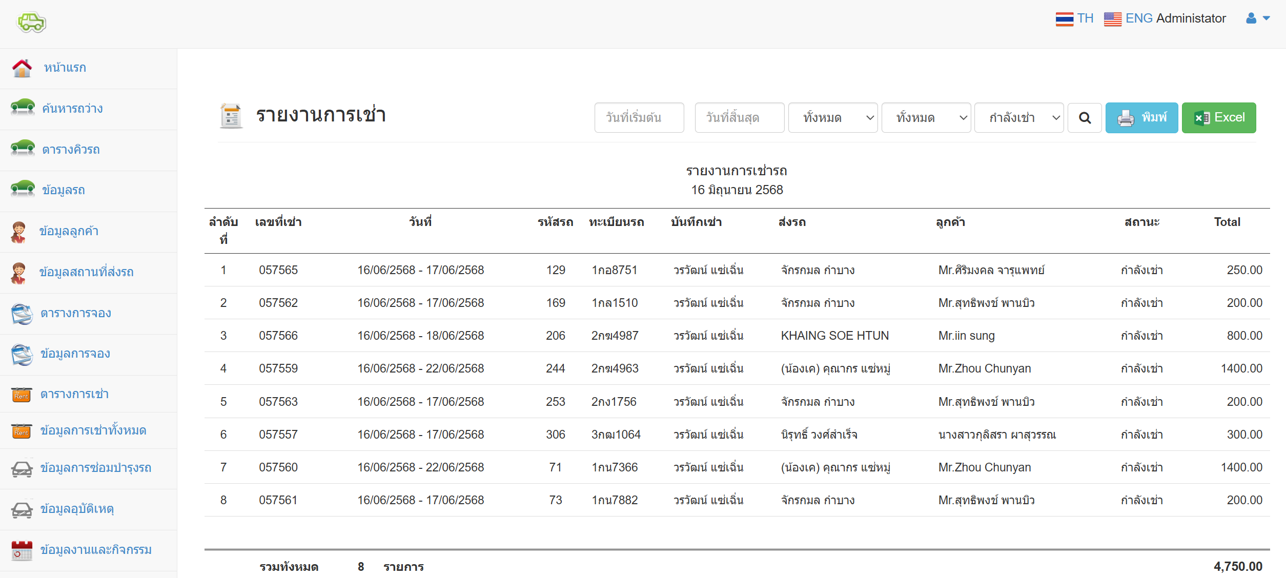This screenshot has width=1286, height=578.
Task: Click the ทะเบียนรถ column header
Action: (x=617, y=222)
